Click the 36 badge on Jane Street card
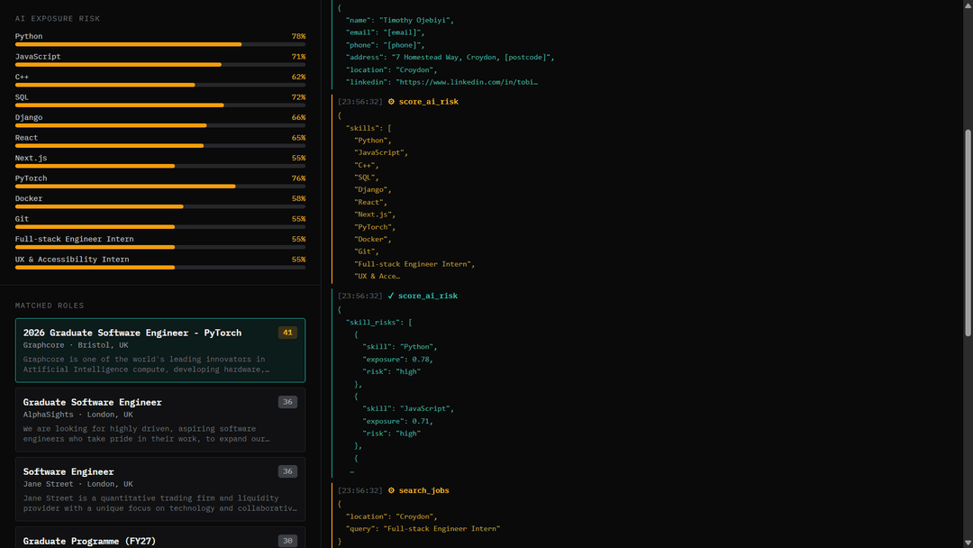The image size is (973, 548). click(x=287, y=471)
